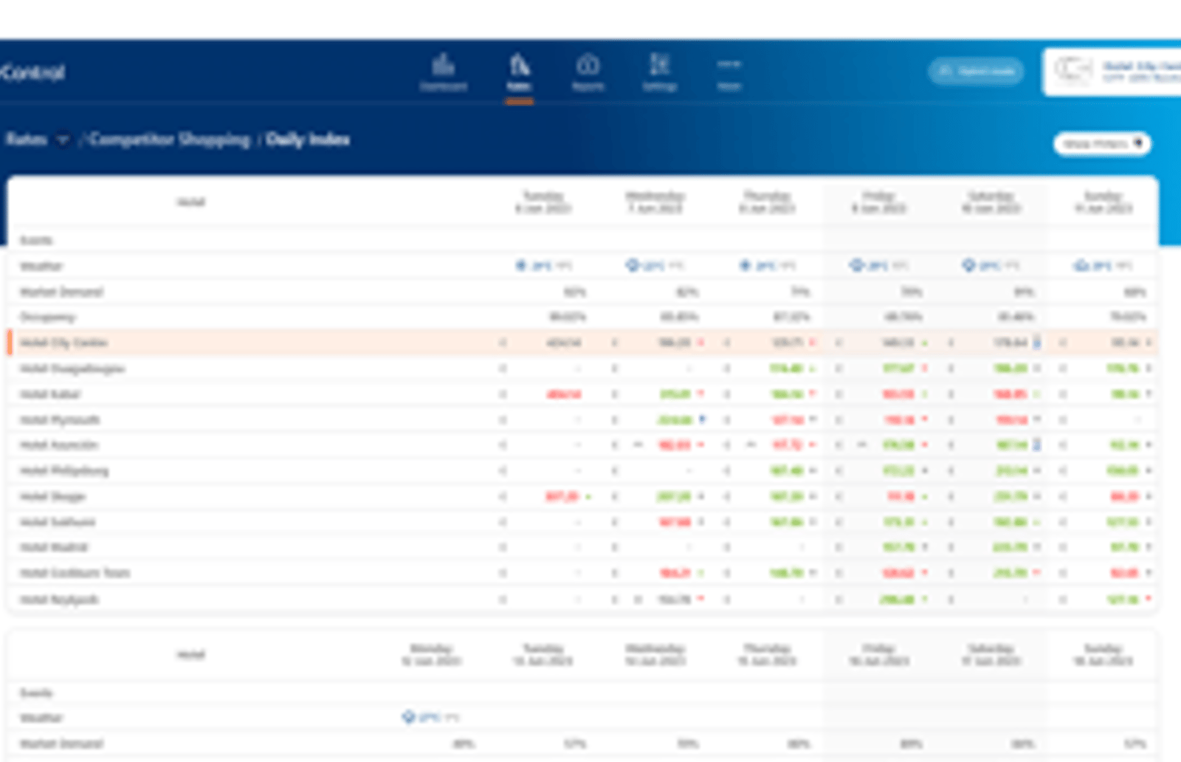Screen dimensions: 1181x762
Task: Click the Daily Index breadcrumb
Action: [308, 140]
